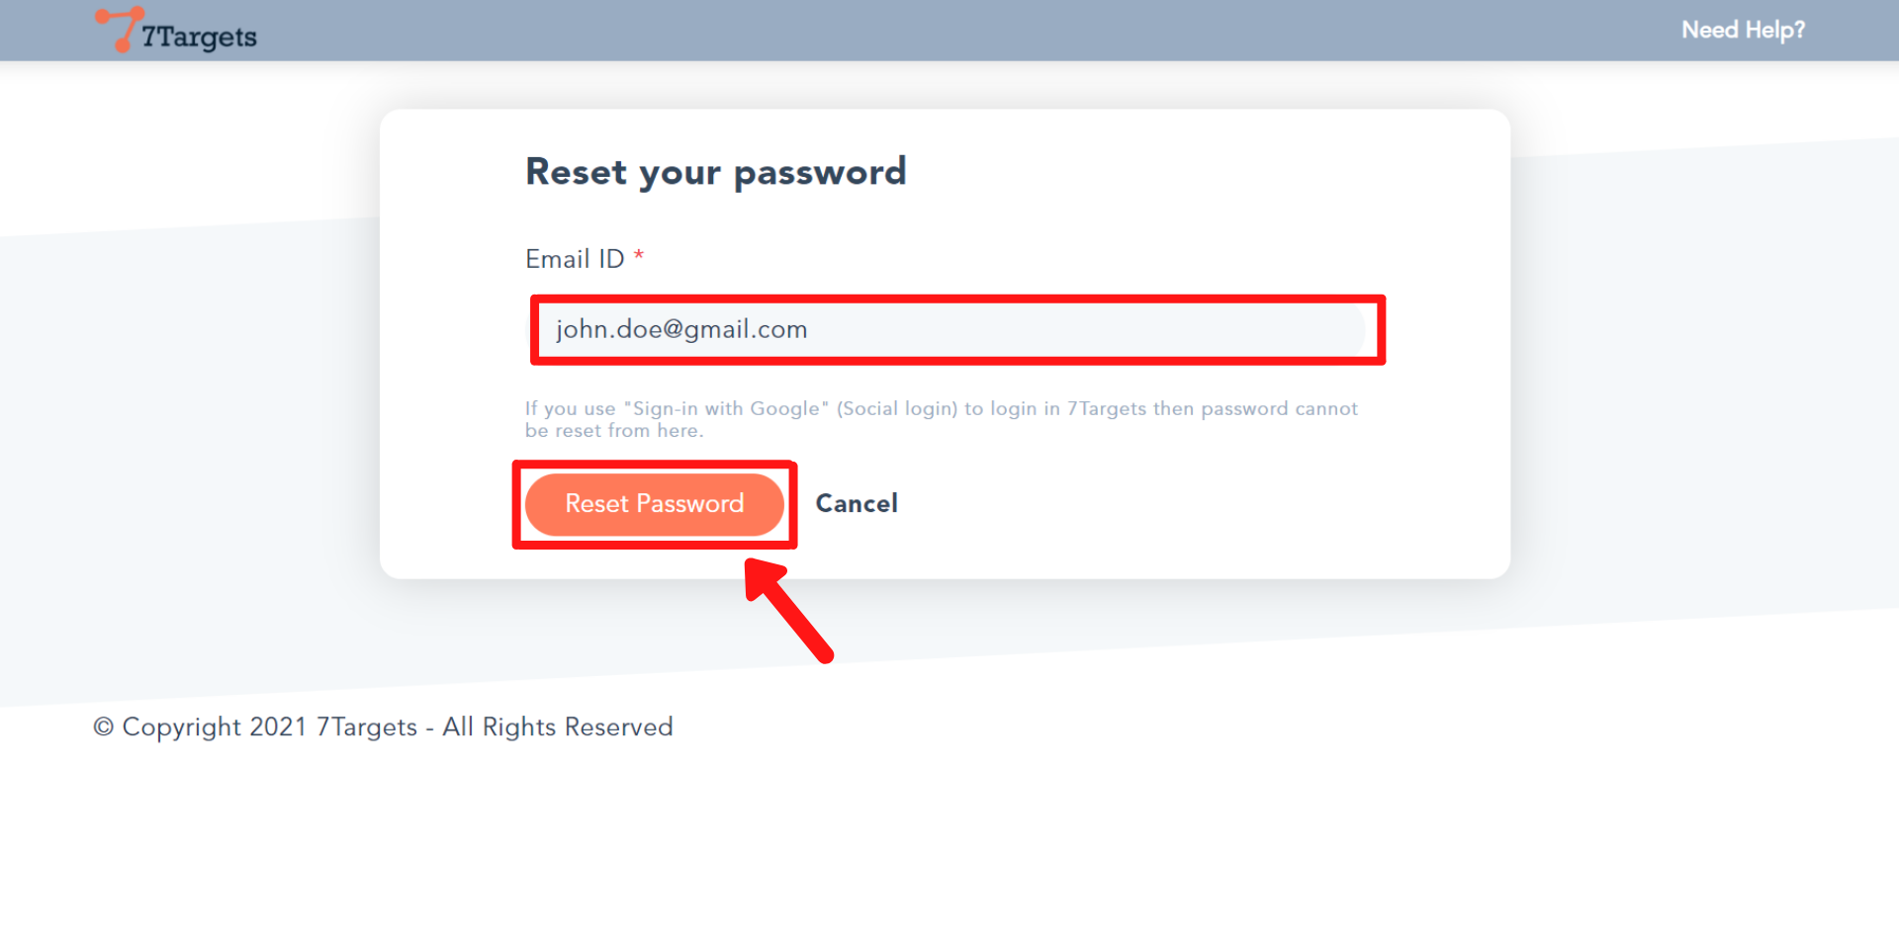The height and width of the screenshot is (939, 1899).
Task: Click empty space right of the entered email
Action: 1088,329
